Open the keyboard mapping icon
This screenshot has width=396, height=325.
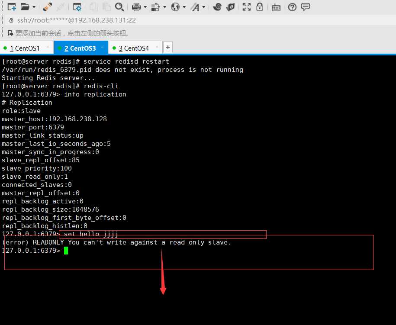coord(276,8)
